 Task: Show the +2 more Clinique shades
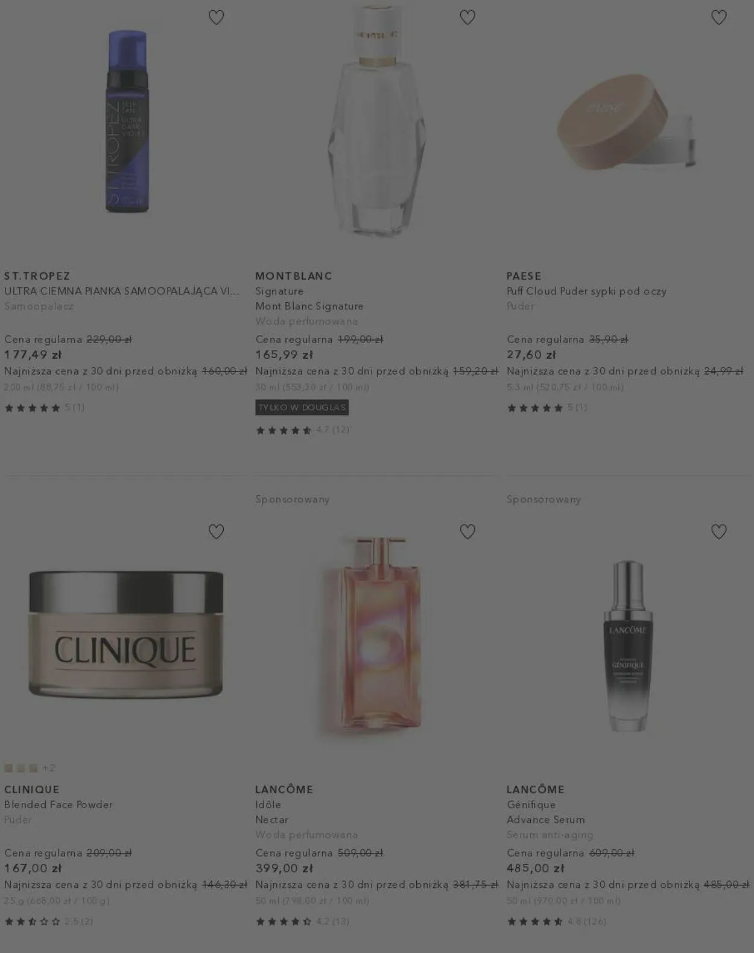[x=49, y=768]
